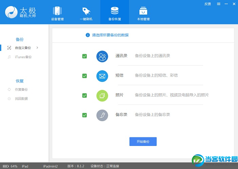
Task: Untick the 备忘录 notes checkbox
Action: [x=84, y=115]
